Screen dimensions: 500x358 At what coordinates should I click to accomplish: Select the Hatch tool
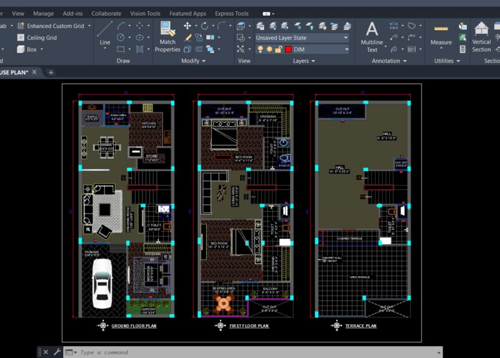pyautogui.click(x=139, y=49)
